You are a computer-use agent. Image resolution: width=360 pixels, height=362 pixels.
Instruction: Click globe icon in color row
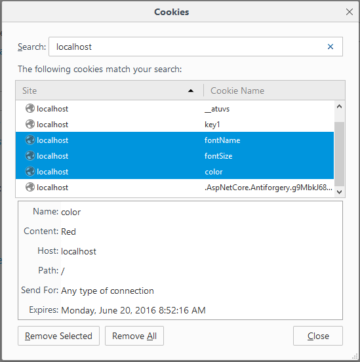click(30, 171)
